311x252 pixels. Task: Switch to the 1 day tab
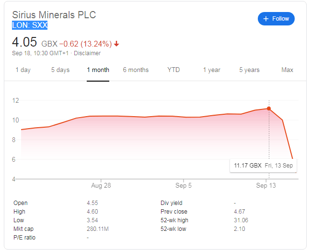(23, 70)
